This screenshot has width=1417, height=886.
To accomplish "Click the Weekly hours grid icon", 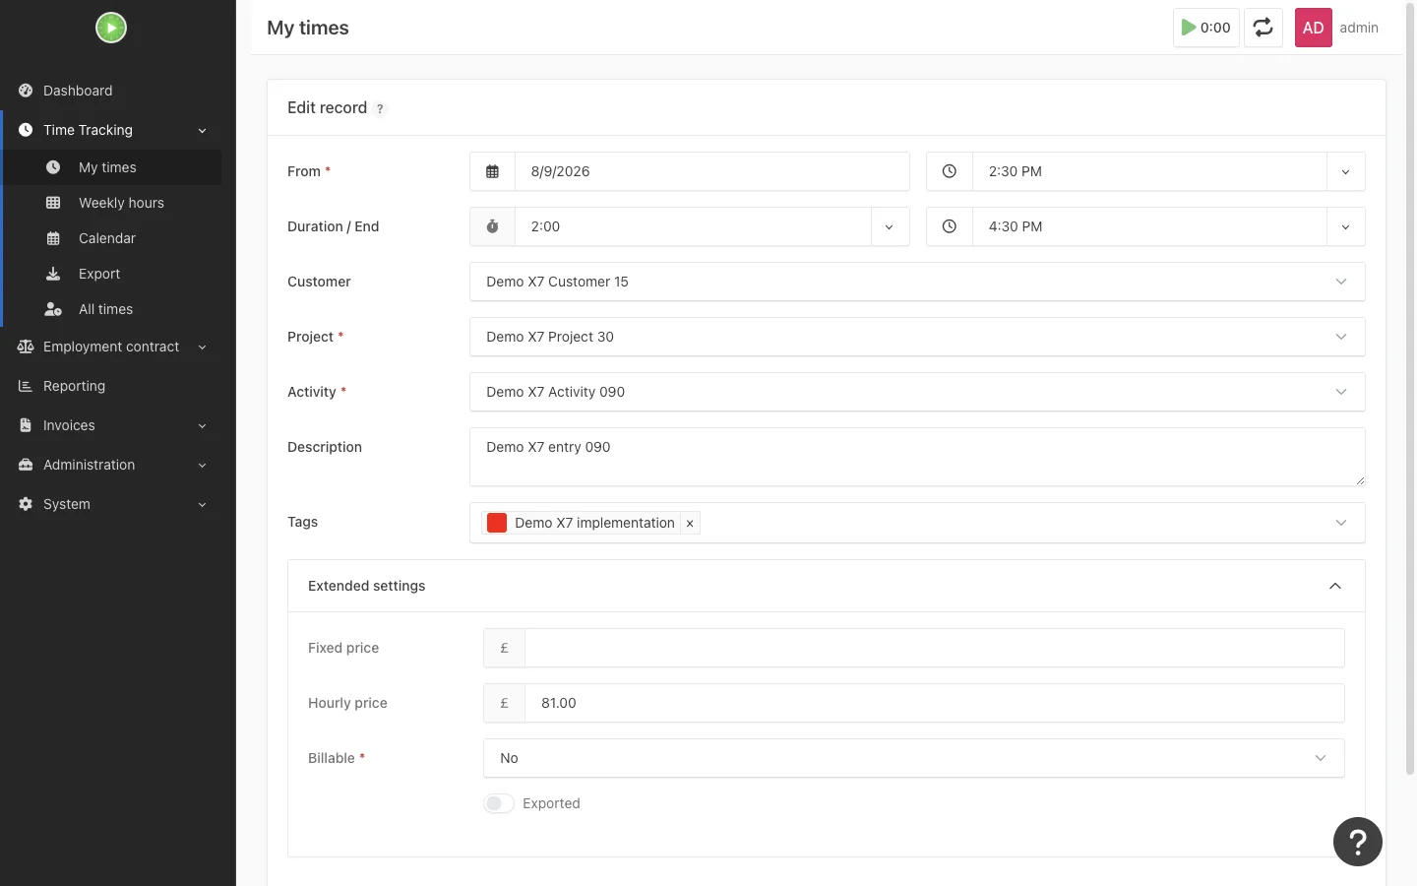I will click(53, 203).
